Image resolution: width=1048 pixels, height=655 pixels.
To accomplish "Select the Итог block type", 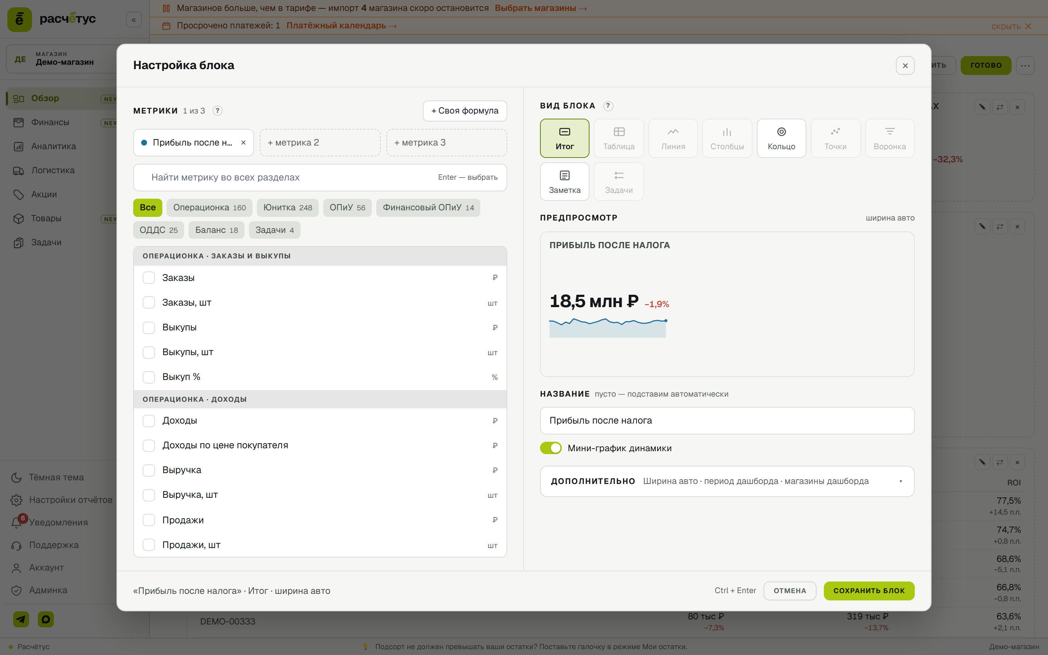I will click(x=564, y=138).
